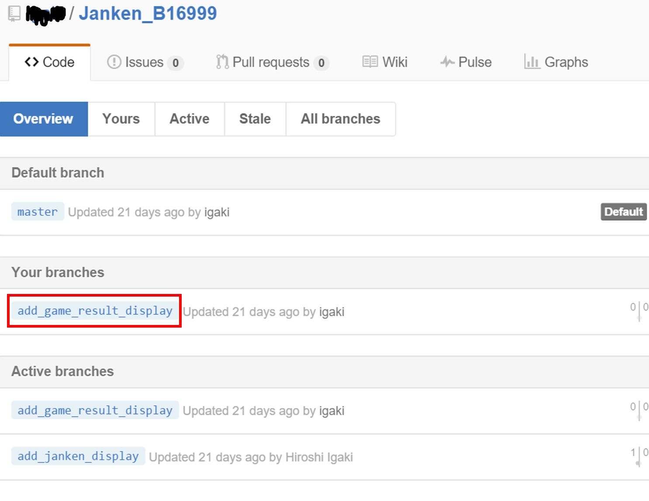Open the add_janken_display branch link
This screenshot has width=649, height=501.
click(x=78, y=456)
